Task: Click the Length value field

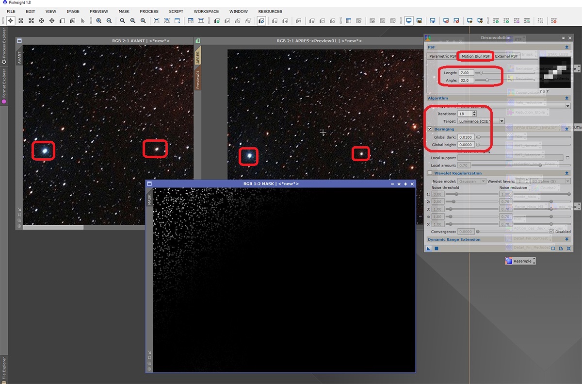Action: tap(466, 73)
